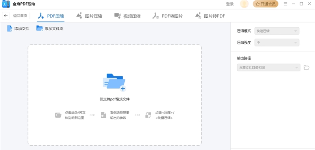
Task: Click the 右侧选择想要输出的参数 hint text
Action: coord(120,115)
